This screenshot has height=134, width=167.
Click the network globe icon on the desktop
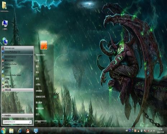click(5, 41)
